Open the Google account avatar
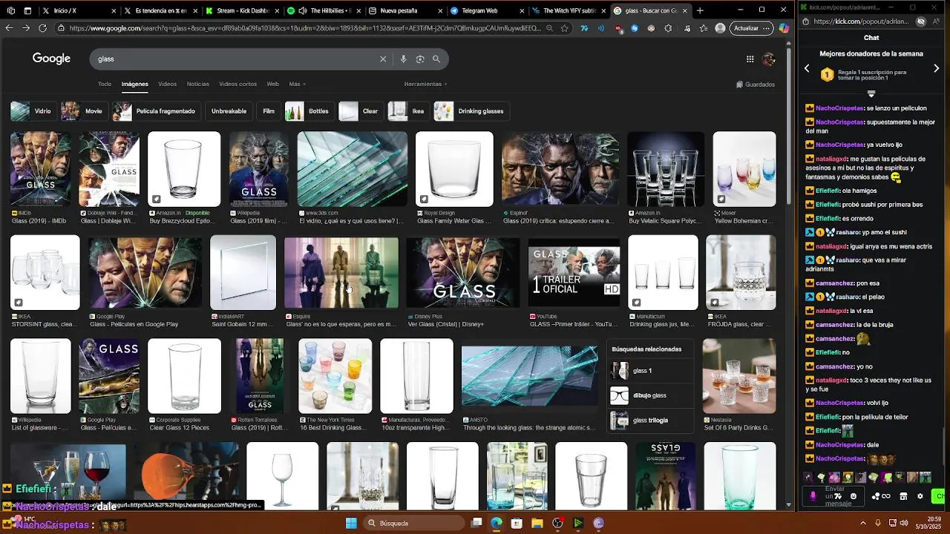Image resolution: width=950 pixels, height=534 pixels. coord(769,59)
